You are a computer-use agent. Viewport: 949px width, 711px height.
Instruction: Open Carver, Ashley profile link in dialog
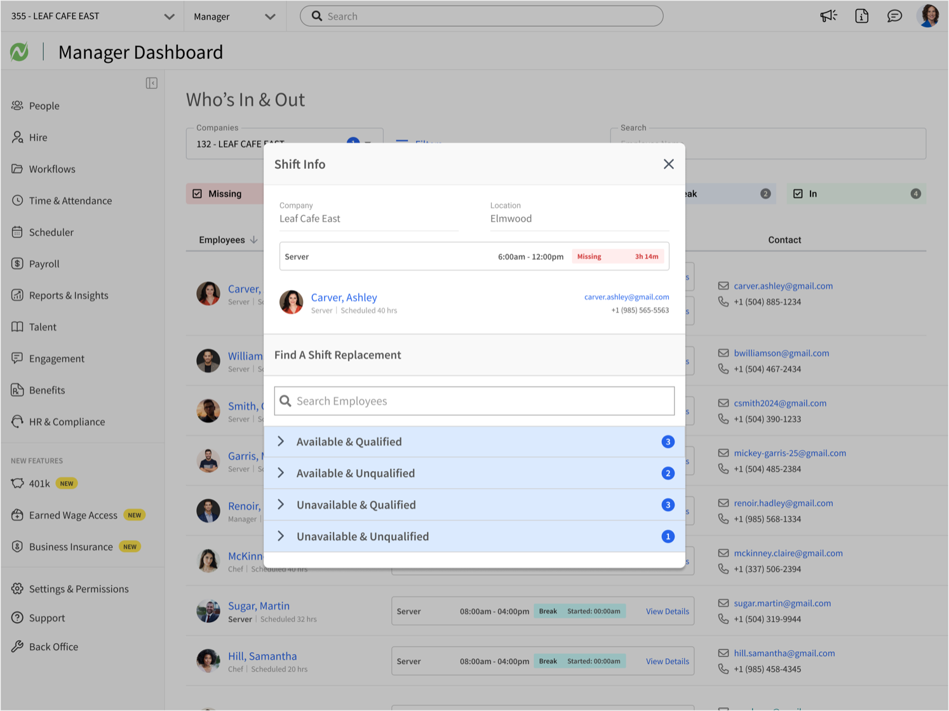coord(344,297)
